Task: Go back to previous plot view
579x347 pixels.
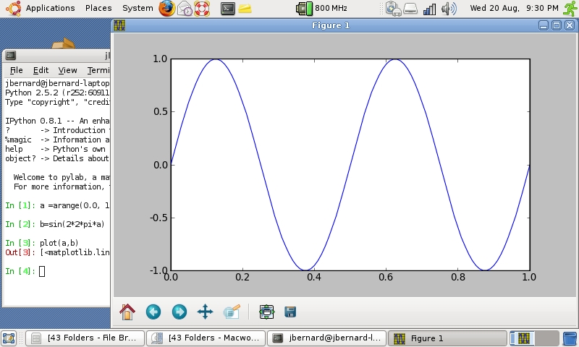Action: point(153,312)
